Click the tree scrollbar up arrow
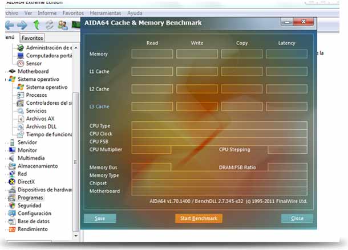The width and height of the screenshot is (348, 250). click(76, 48)
